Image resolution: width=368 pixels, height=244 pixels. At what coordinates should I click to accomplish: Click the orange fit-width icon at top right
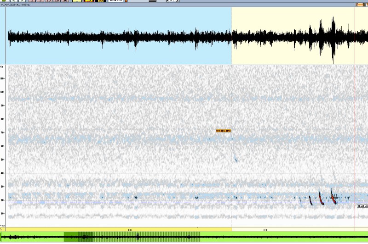point(360,5)
